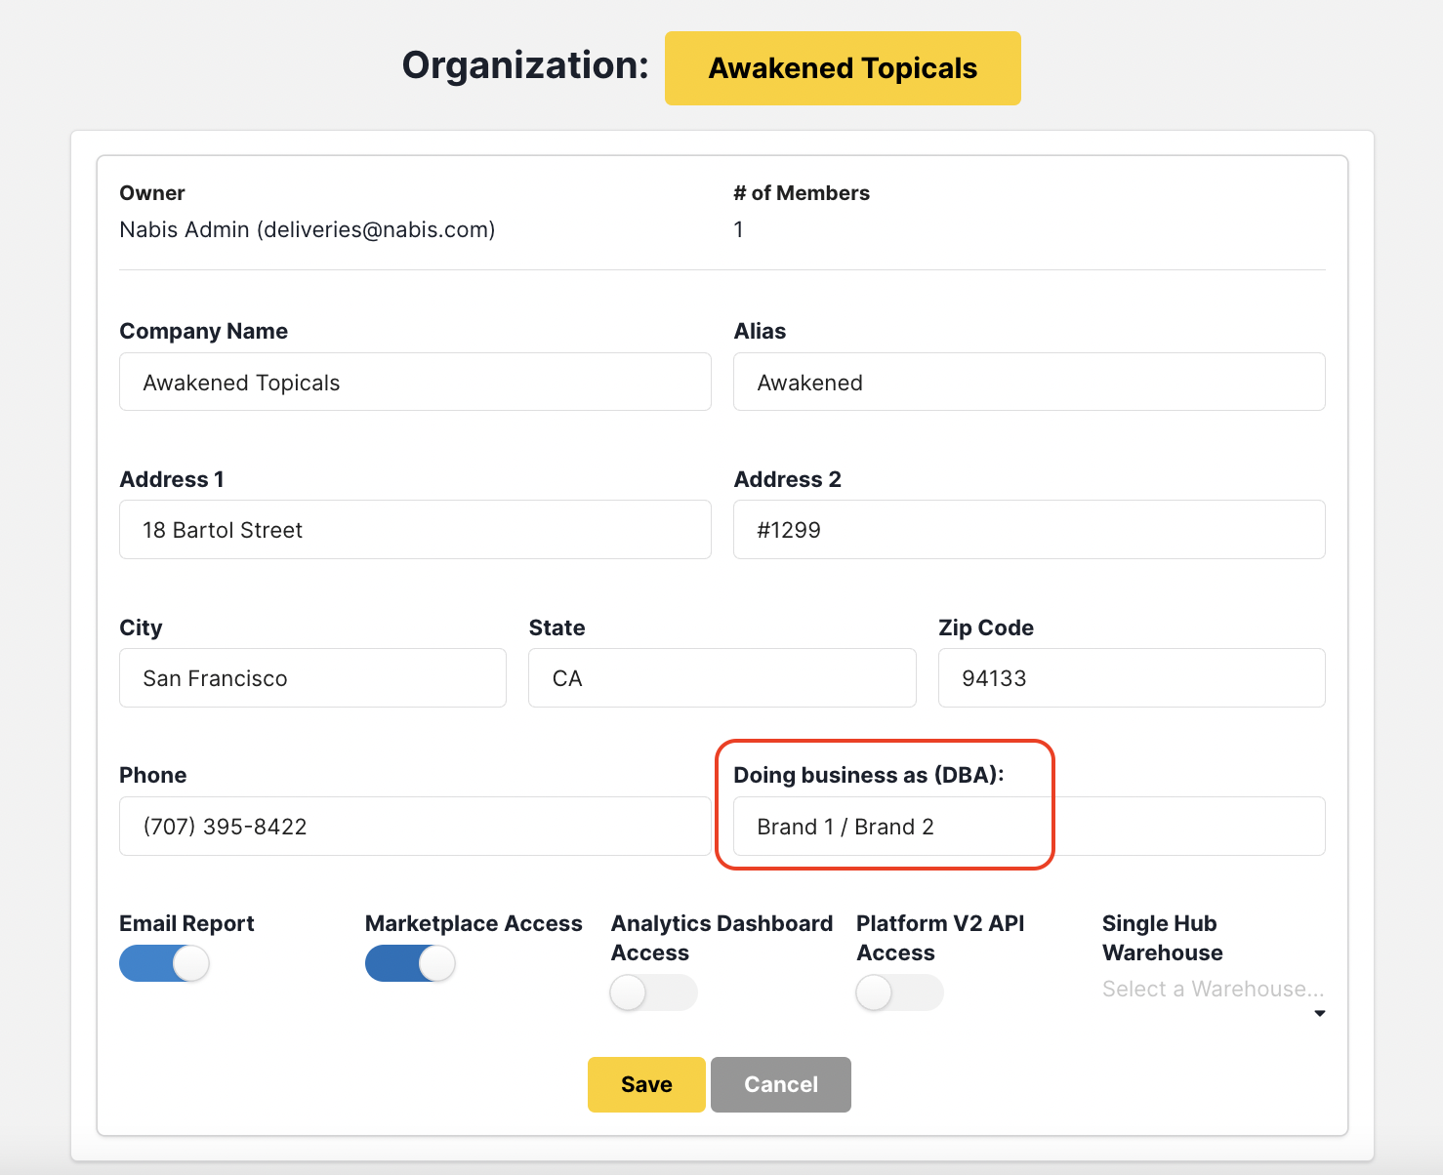The width and height of the screenshot is (1443, 1175).
Task: Click the Awakened Topicals organization badge
Action: coord(843,68)
